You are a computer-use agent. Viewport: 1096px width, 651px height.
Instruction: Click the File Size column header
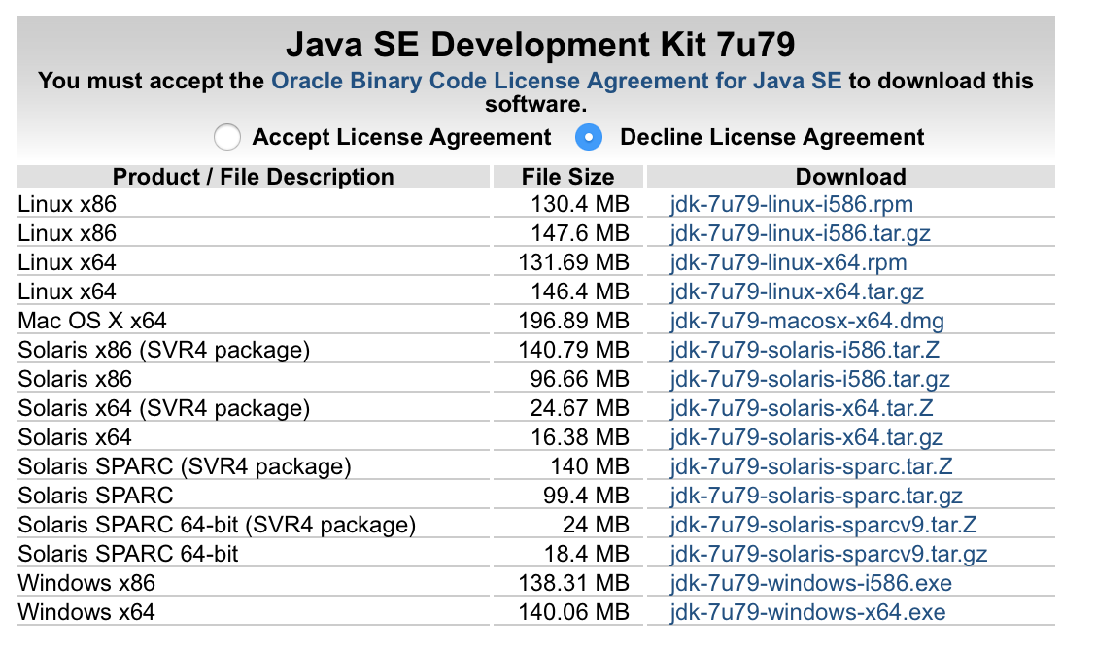tap(567, 177)
